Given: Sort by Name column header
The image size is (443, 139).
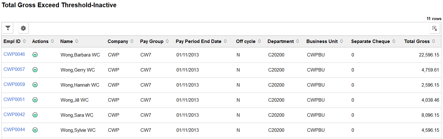Looking at the screenshot, I should [69, 41].
